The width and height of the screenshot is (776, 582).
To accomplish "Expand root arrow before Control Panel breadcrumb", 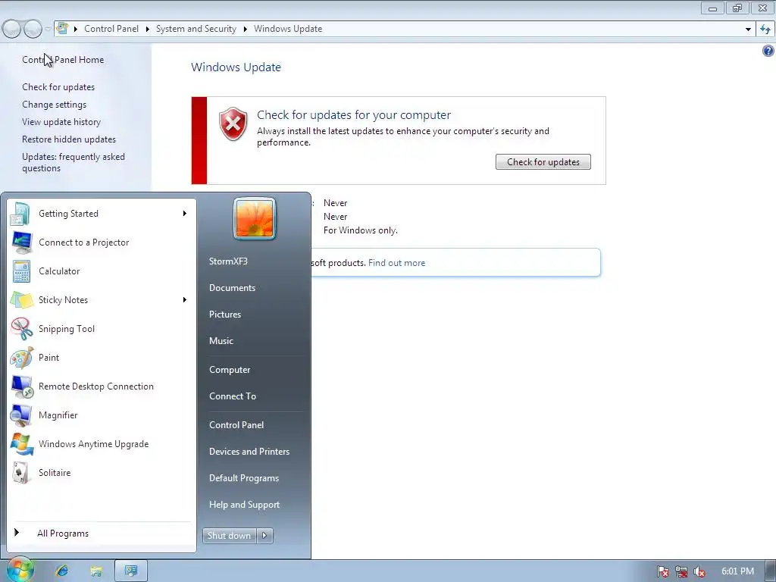I will point(76,30).
